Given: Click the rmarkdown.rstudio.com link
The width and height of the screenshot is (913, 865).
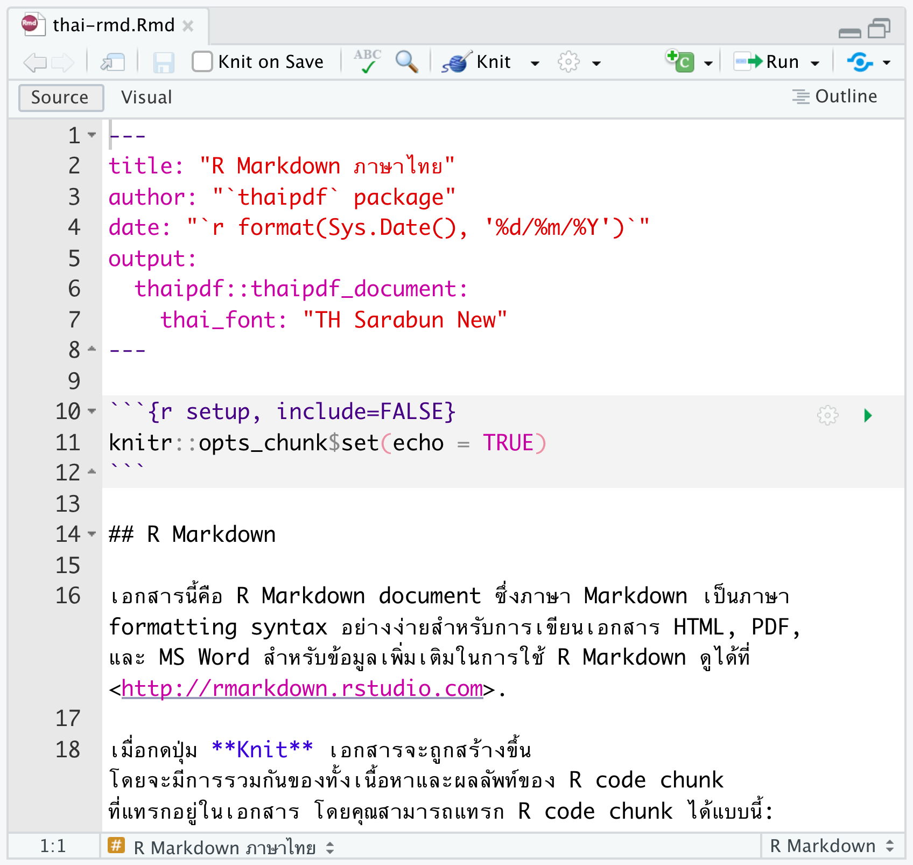Looking at the screenshot, I should pyautogui.click(x=302, y=688).
